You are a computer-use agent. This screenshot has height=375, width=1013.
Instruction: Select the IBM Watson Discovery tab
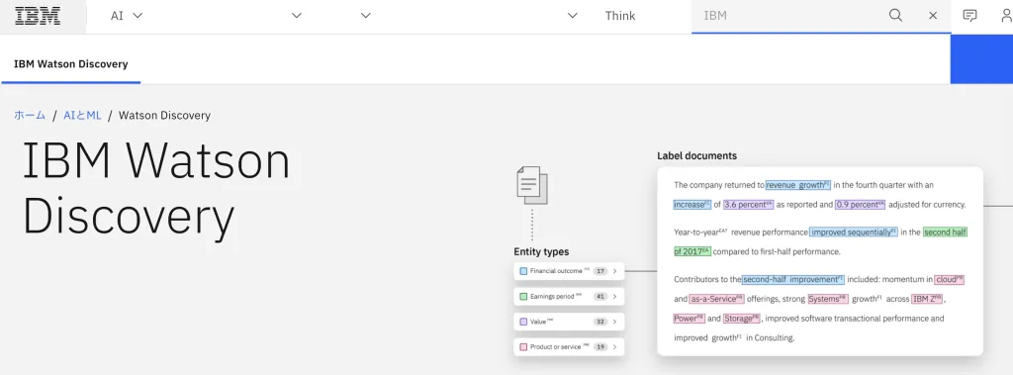click(x=71, y=64)
